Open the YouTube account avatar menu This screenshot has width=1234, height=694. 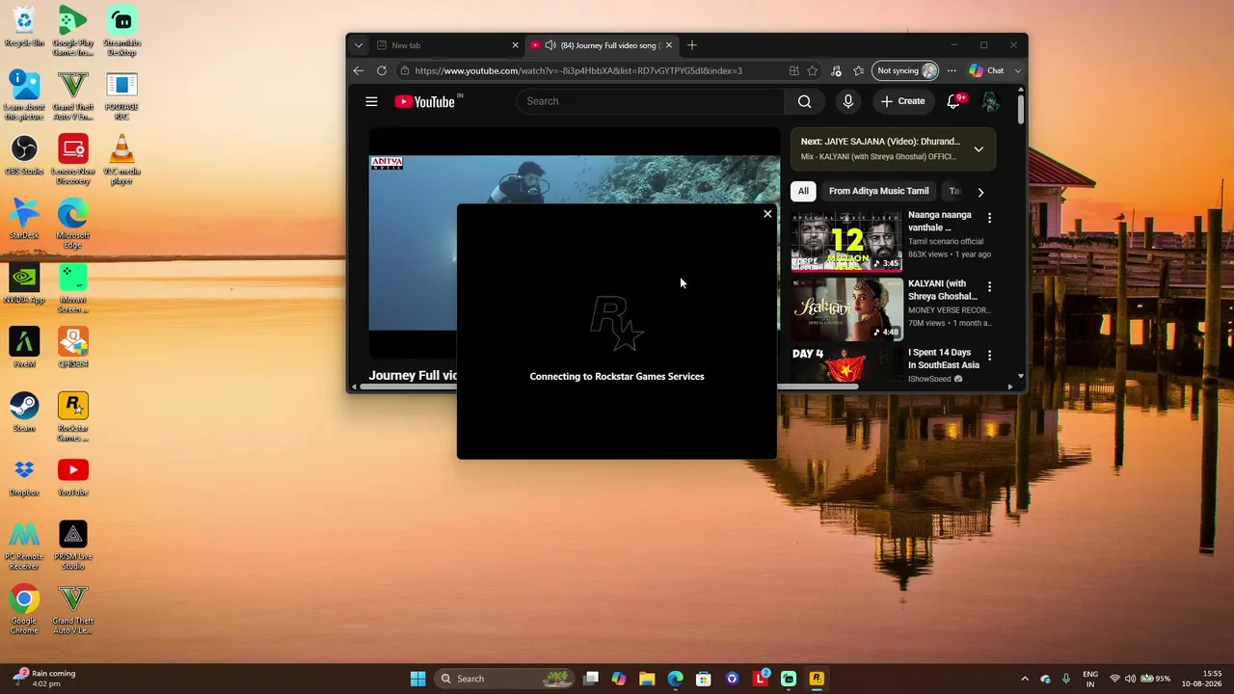click(990, 101)
